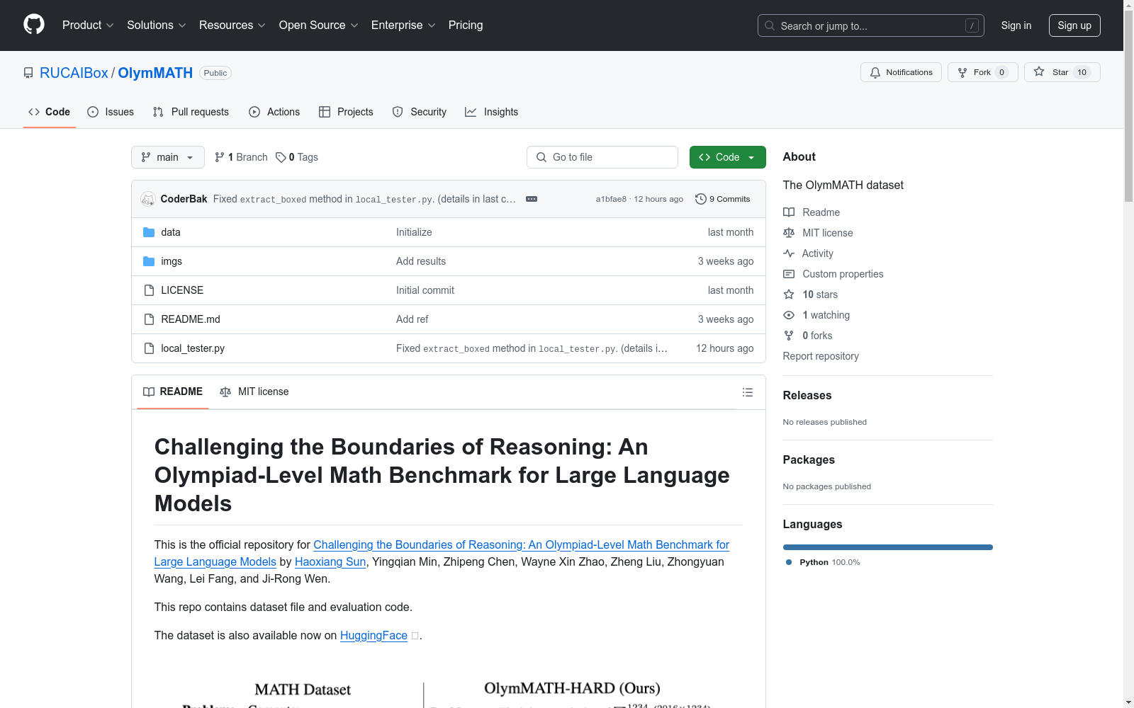Click the bell icon in Notifications
Image resolution: width=1134 pixels, height=708 pixels.
point(875,72)
